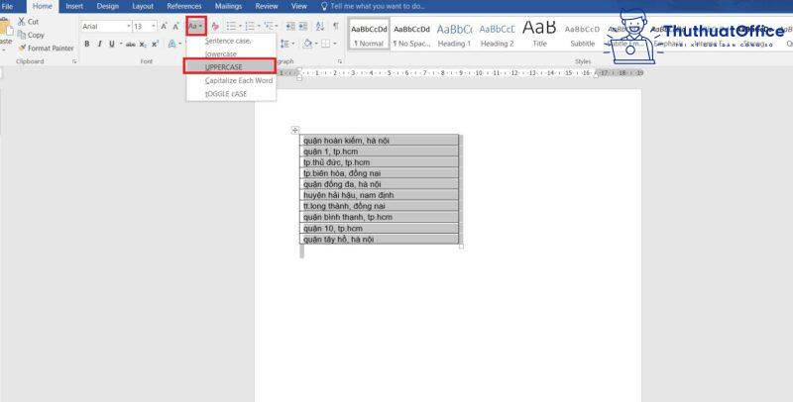Toggle show paragraph marks

(335, 27)
